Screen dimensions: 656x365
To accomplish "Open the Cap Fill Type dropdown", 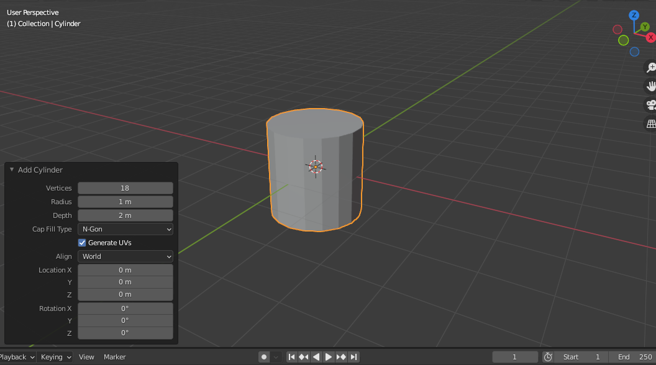I will [x=125, y=229].
